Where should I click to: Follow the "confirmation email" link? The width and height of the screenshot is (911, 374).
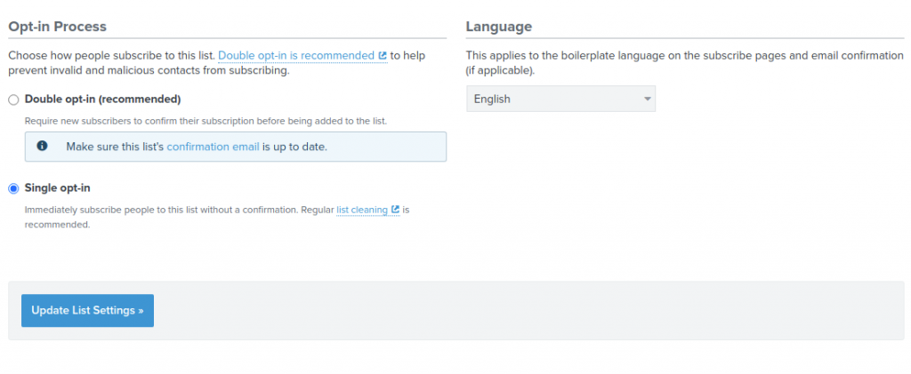click(213, 147)
